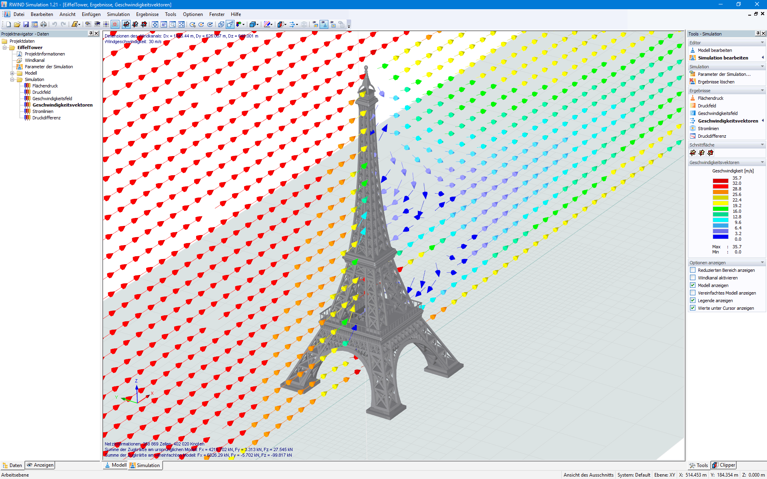Collapse the Geschwindigkeitsvektoren legend section
The height and width of the screenshot is (479, 767).
click(x=762, y=162)
